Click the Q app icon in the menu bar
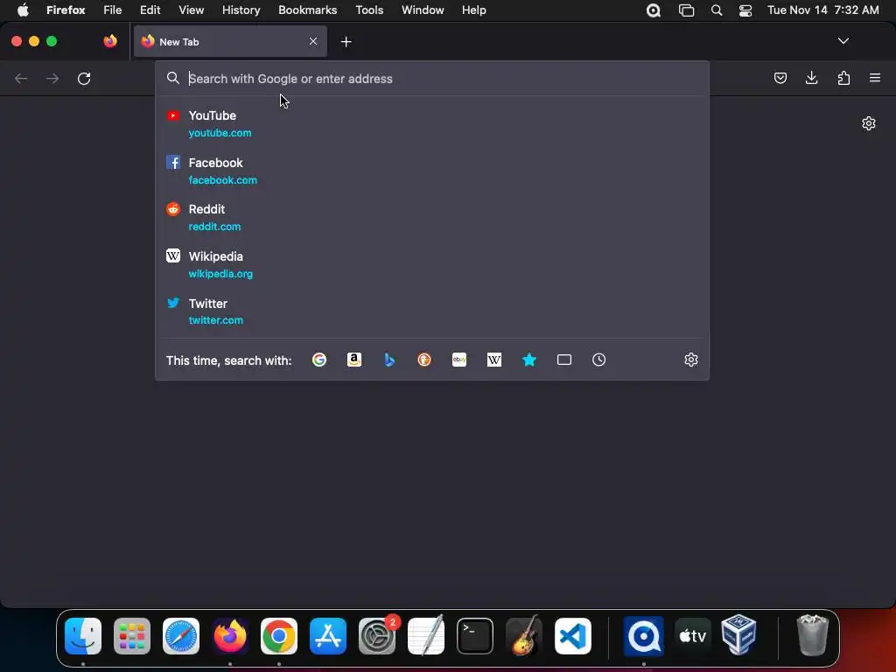Viewport: 896px width, 672px height. 653,10
